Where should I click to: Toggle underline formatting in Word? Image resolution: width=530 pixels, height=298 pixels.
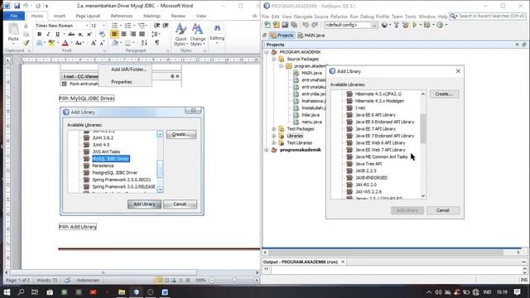tap(57, 34)
